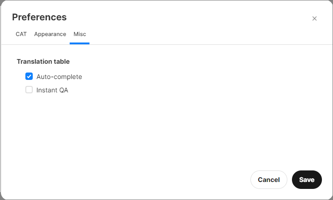Toggle Instant QA for the translation table
Screen dimensions: 333x200
point(29,90)
